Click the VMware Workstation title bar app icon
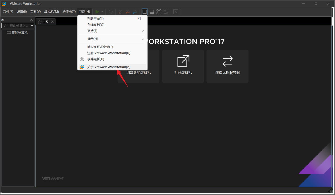Image resolution: width=335 pixels, height=195 pixels. click(x=4, y=4)
